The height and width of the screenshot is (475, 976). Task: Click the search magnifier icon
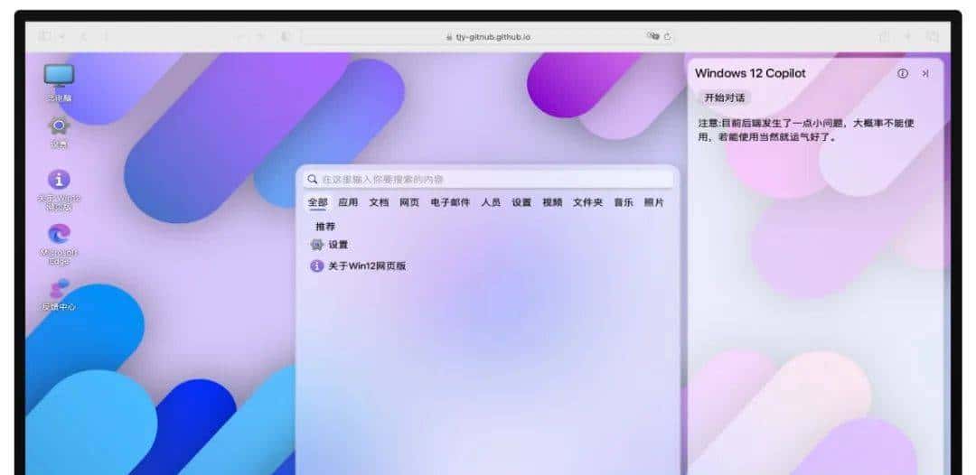[313, 179]
